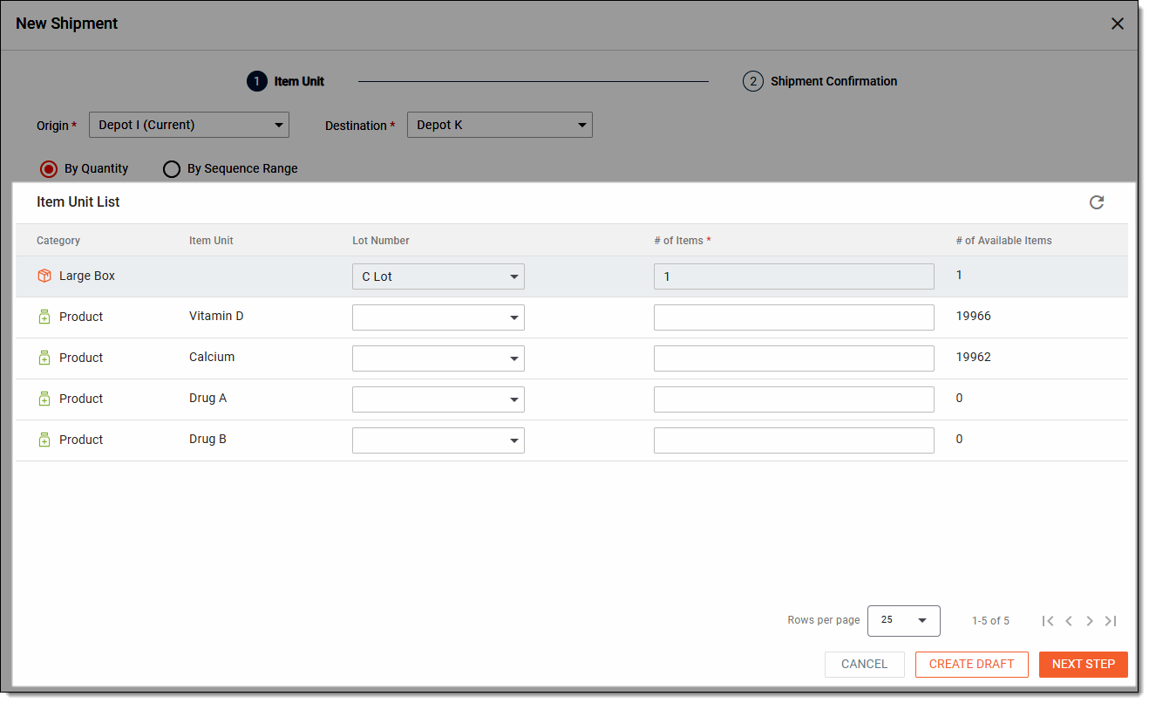Click the Category column header
1149x703 pixels.
pyautogui.click(x=58, y=241)
